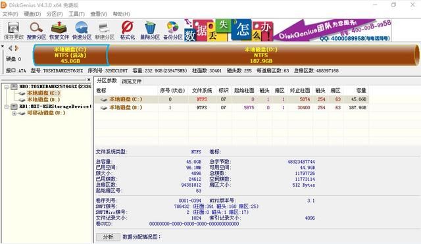Viewport: 421px width, 244px height.
Task: Click the 搜索分区 (Search Partitions) magnifier icon
Action: pos(36,30)
